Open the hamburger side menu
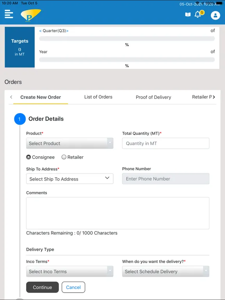 (x=9, y=14)
